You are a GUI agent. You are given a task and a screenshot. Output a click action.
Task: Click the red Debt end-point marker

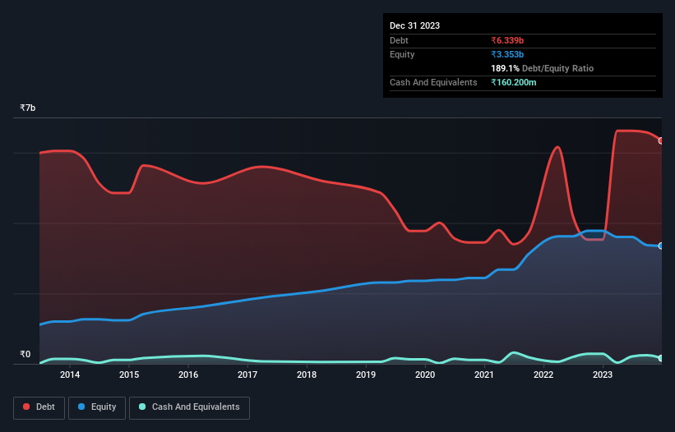[x=661, y=140]
